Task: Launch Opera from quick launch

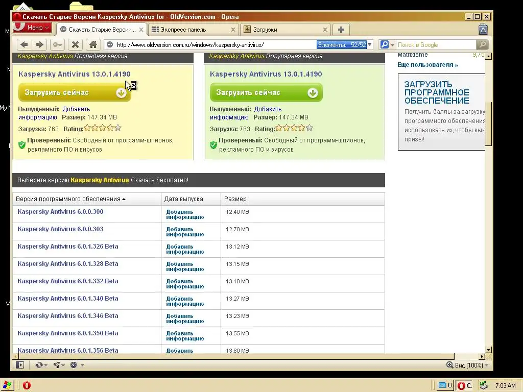Action: [x=27, y=386]
